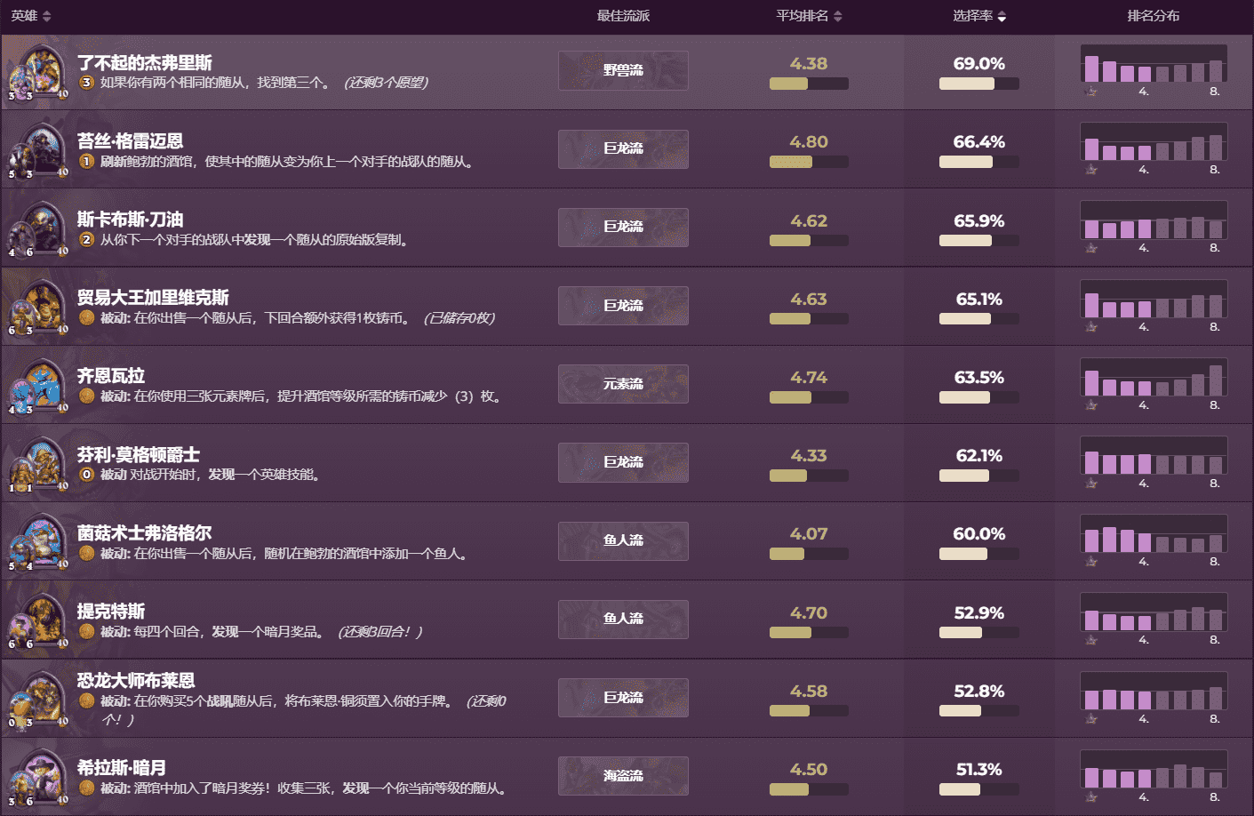This screenshot has width=1254, height=816.
Task: Open hero portrait for 芬利·莫格顿爵士
Action: (38, 463)
